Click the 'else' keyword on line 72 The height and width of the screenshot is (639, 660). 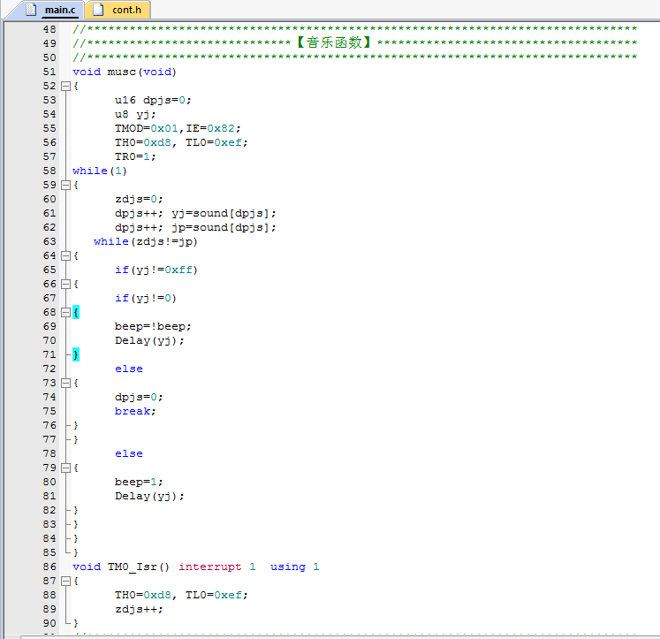[129, 369]
